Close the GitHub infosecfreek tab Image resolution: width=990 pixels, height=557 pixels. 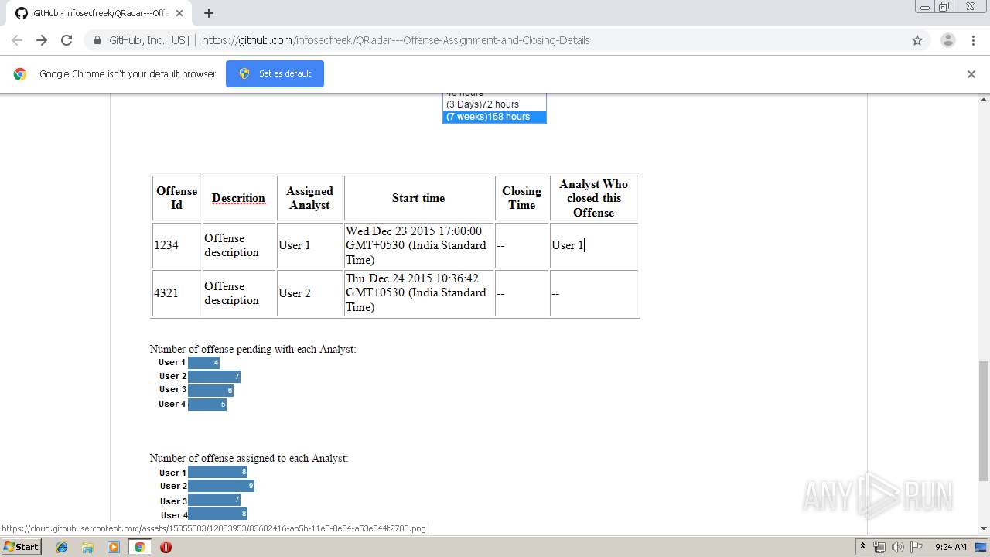coord(179,13)
